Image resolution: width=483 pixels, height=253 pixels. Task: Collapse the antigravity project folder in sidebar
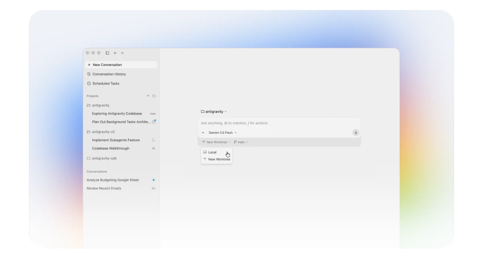click(98, 105)
